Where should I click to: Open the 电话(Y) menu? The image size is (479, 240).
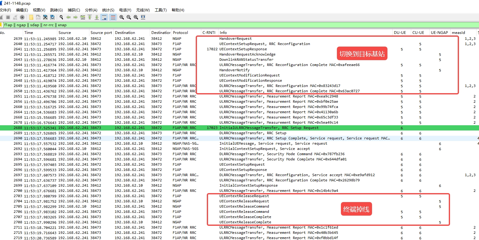click(x=125, y=10)
